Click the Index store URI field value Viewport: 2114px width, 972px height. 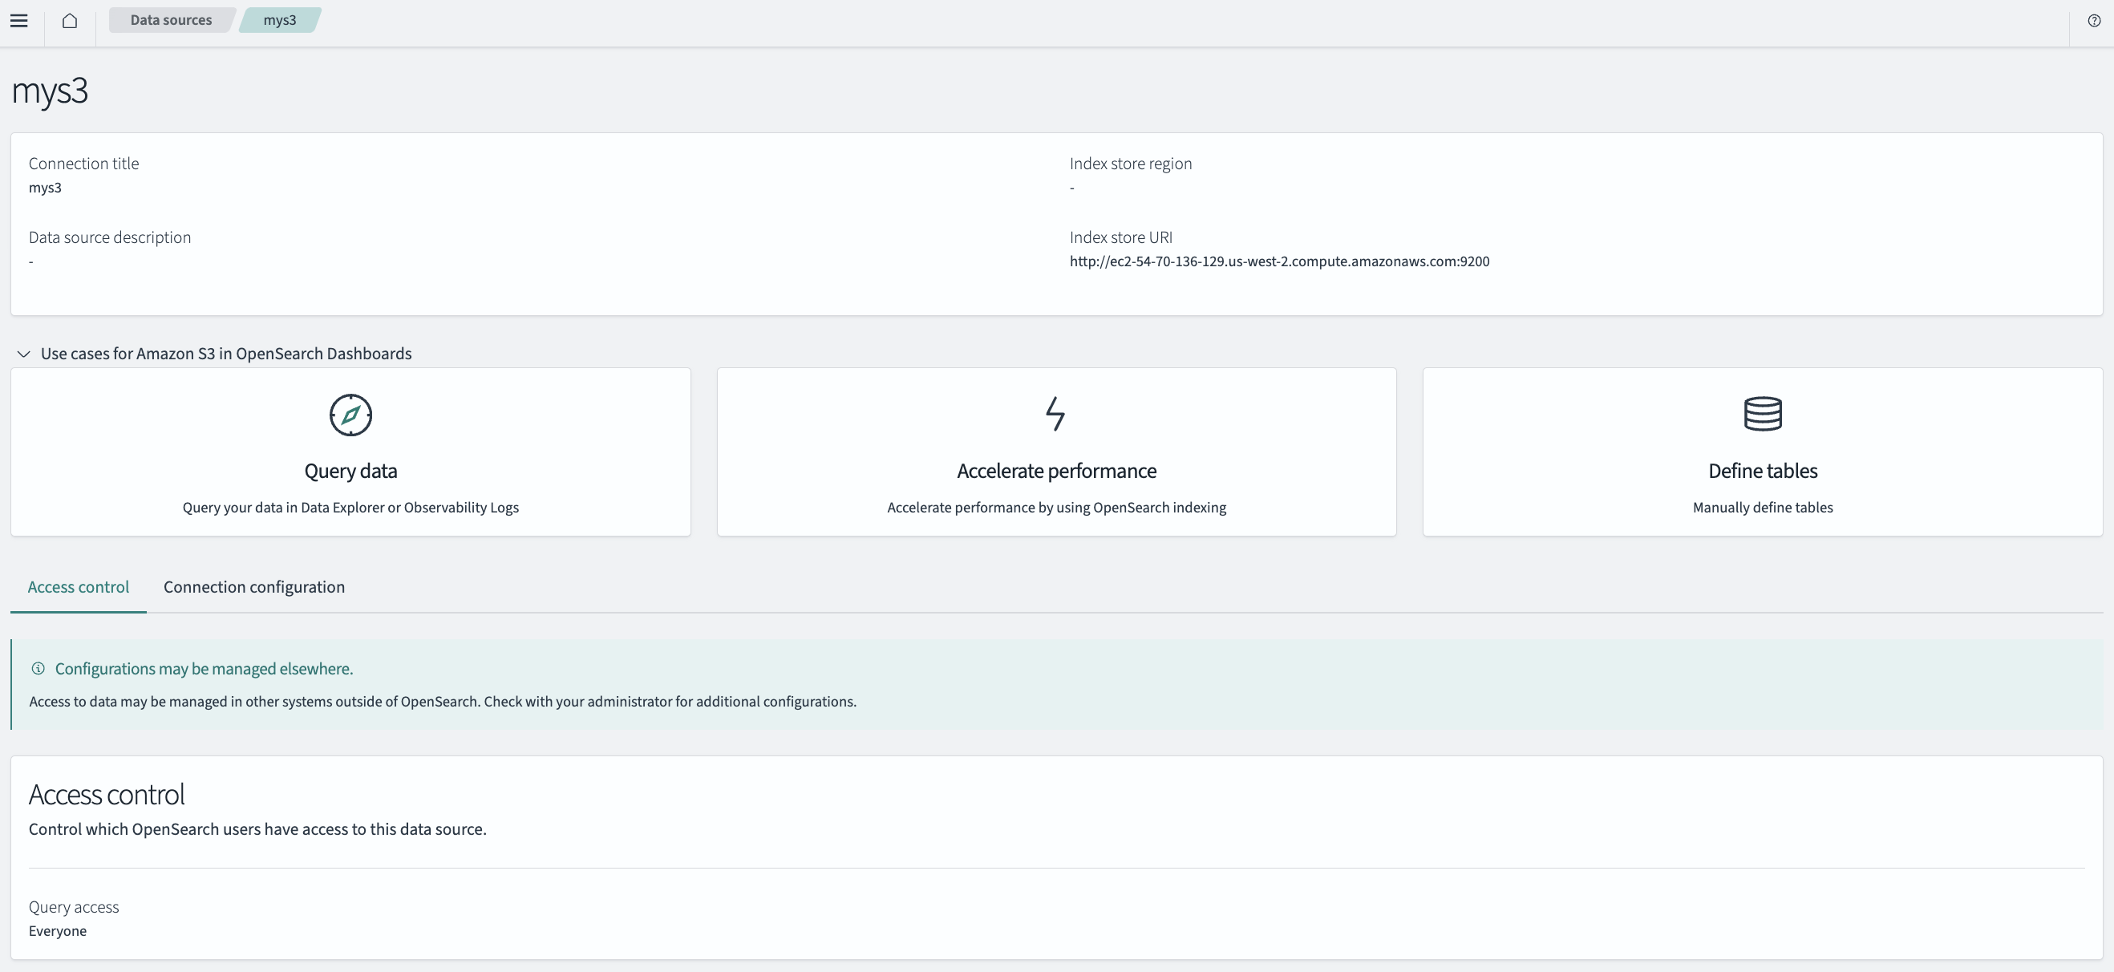1278,260
